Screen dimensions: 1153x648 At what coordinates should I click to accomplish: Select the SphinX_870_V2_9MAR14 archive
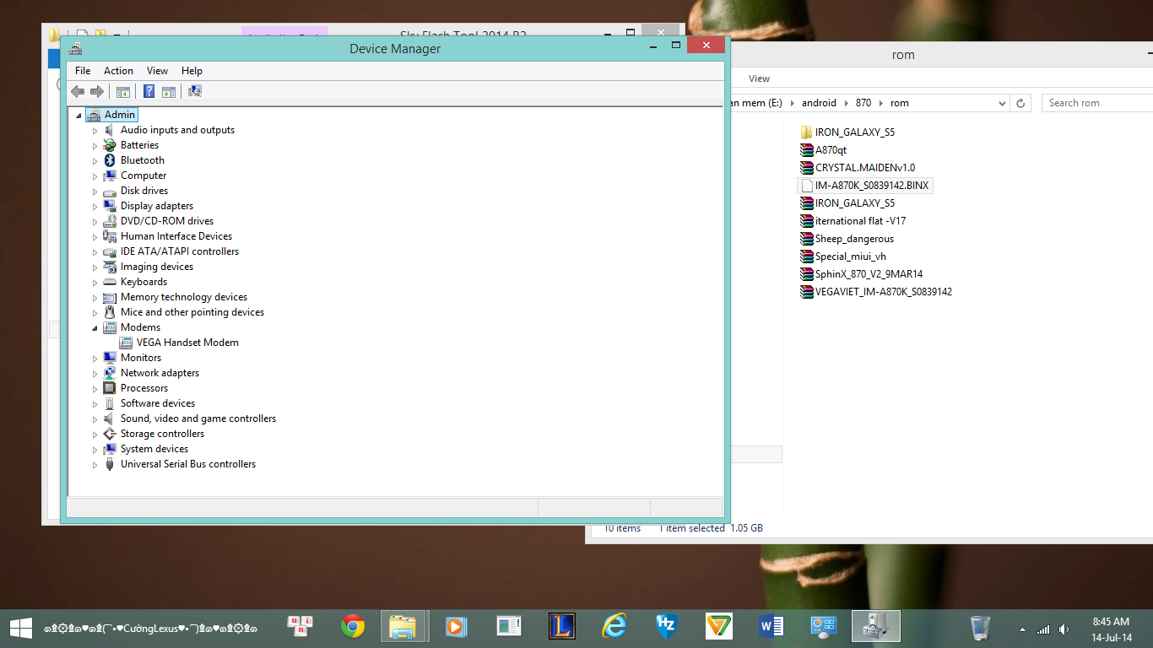pyautogui.click(x=862, y=274)
